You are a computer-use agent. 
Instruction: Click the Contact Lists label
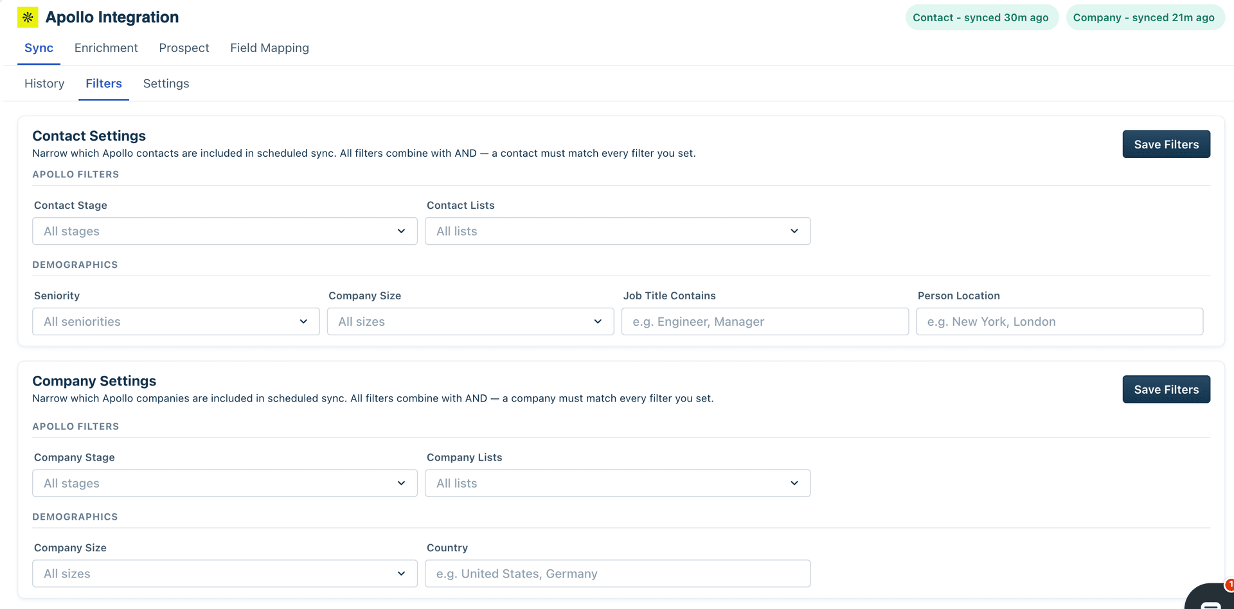461,206
